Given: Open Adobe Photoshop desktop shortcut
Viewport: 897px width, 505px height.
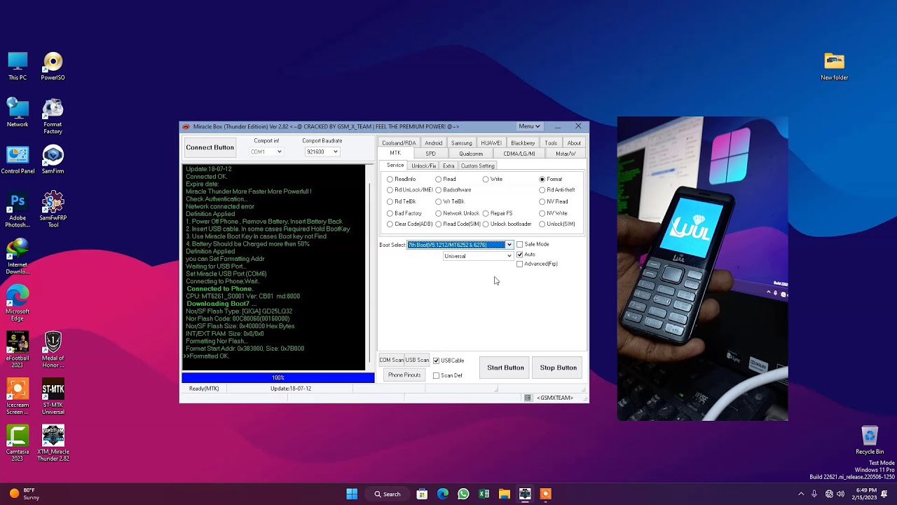Looking at the screenshot, I should pos(18,210).
